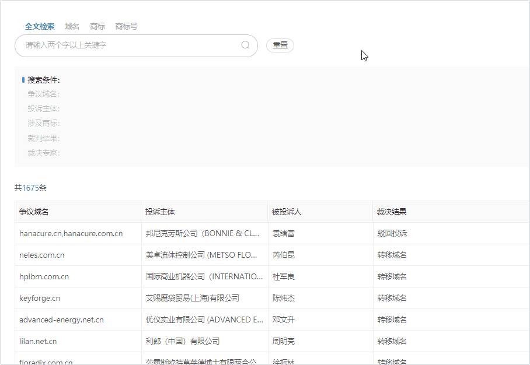Open the keyforge.cn dispute record
The width and height of the screenshot is (530, 365).
pyautogui.click(x=40, y=298)
